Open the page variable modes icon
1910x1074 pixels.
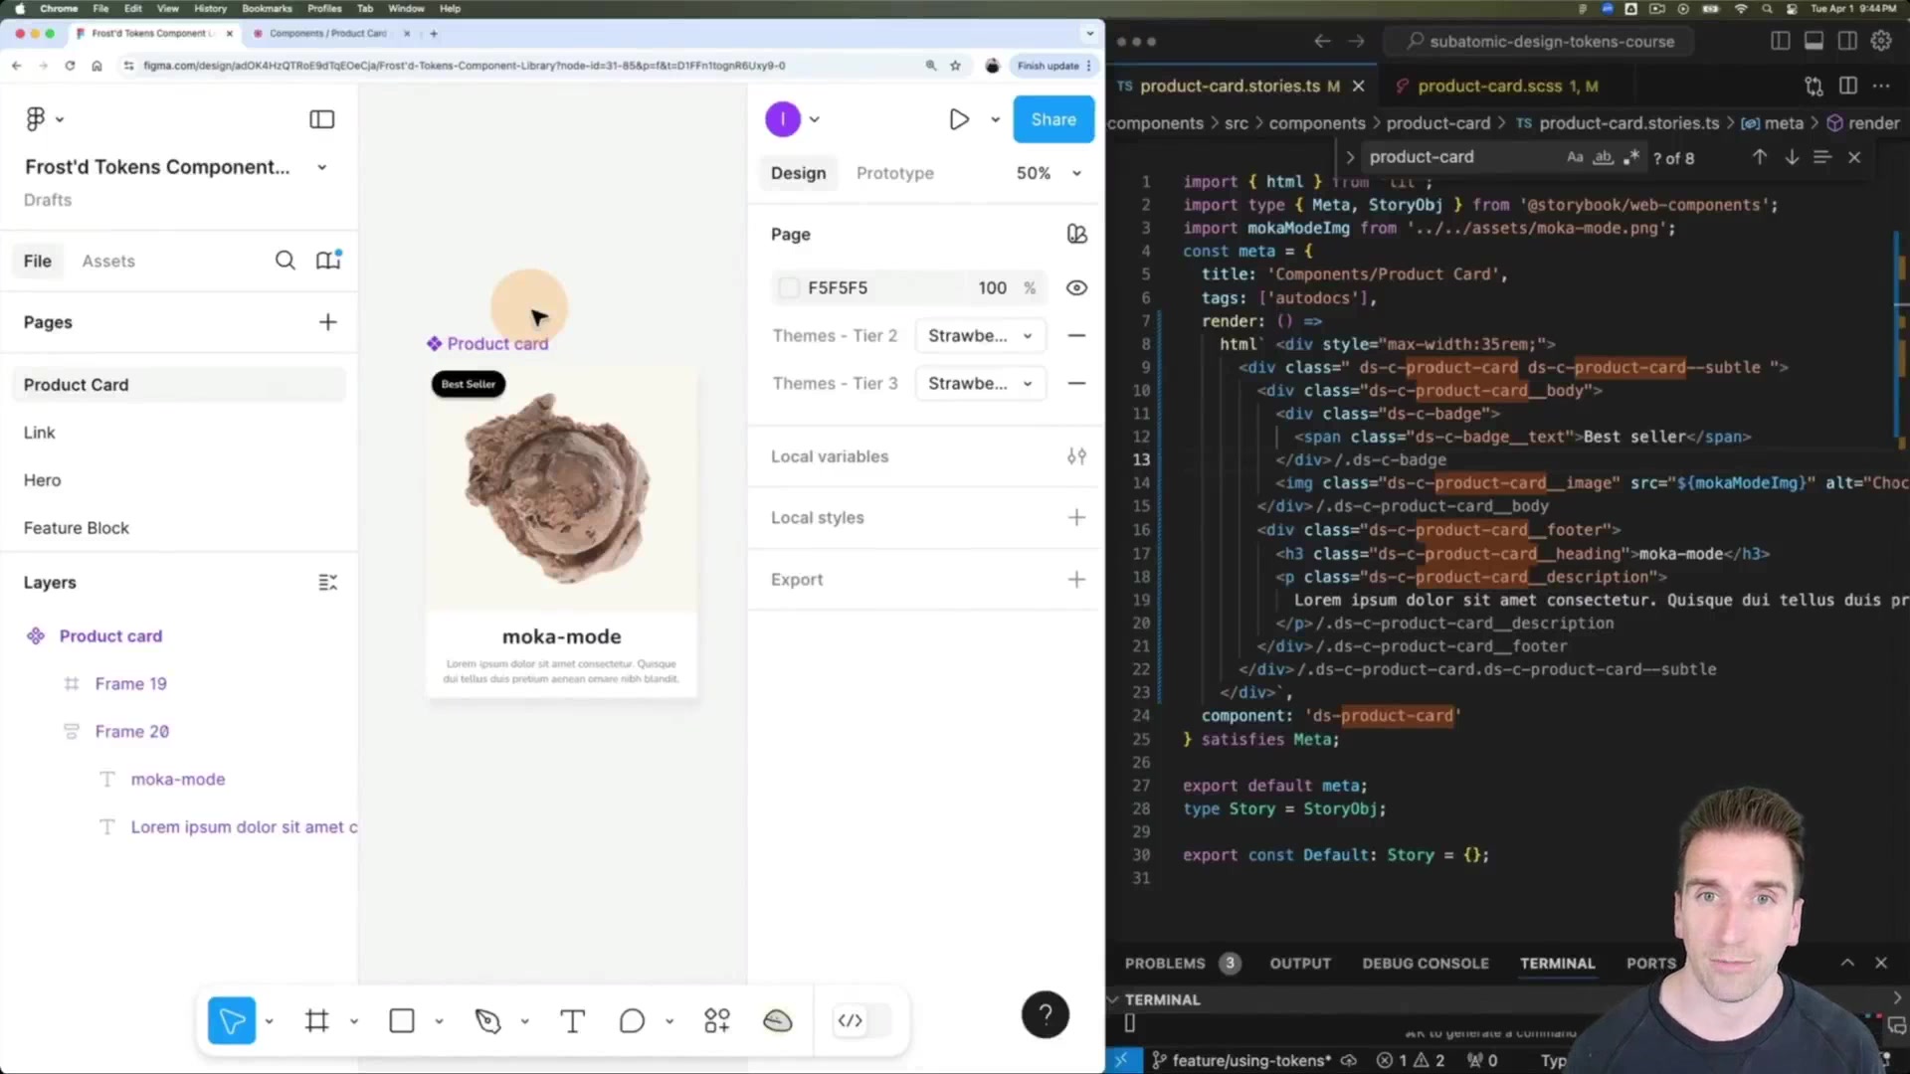1076,234
